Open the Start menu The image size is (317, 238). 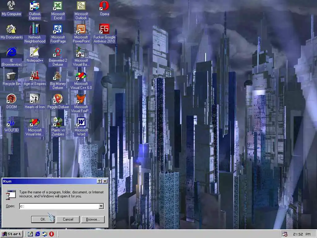click(11, 234)
